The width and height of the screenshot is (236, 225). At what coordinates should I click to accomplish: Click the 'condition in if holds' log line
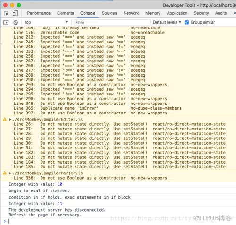(x=70, y=197)
